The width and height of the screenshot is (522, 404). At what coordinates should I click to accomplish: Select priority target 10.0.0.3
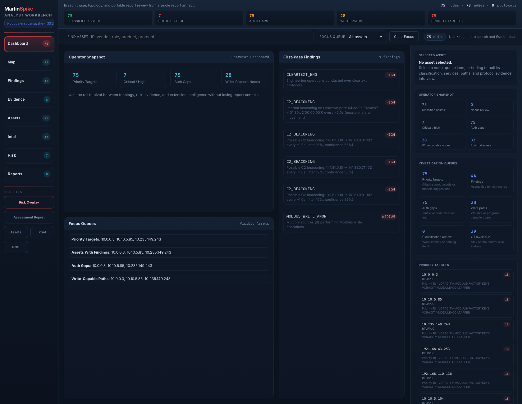click(465, 280)
